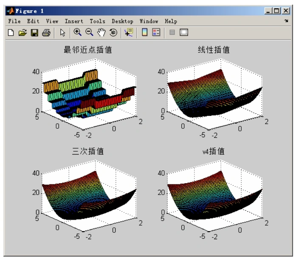Print the figure with the printer icon

[x=46, y=33]
